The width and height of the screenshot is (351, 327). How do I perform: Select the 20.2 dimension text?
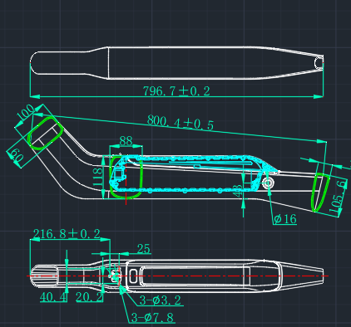(x=89, y=297)
